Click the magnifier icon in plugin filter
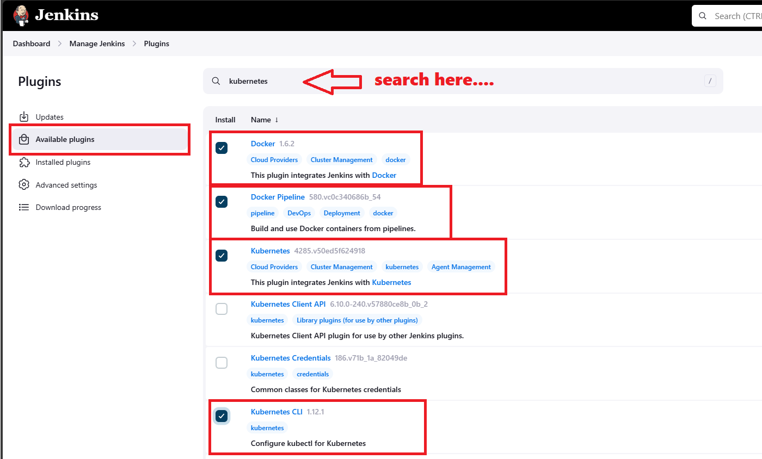Image resolution: width=762 pixels, height=459 pixels. click(216, 81)
